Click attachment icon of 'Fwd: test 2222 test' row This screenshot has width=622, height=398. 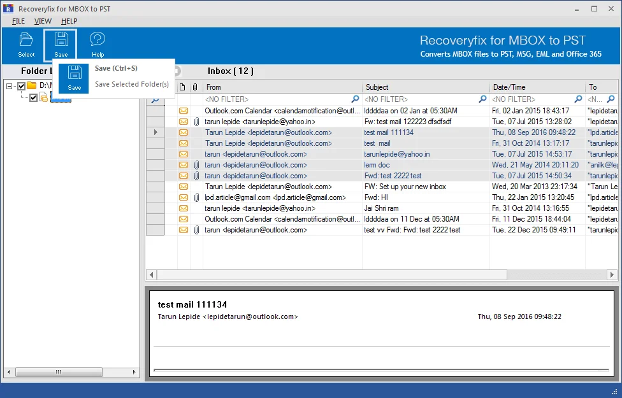point(196,176)
